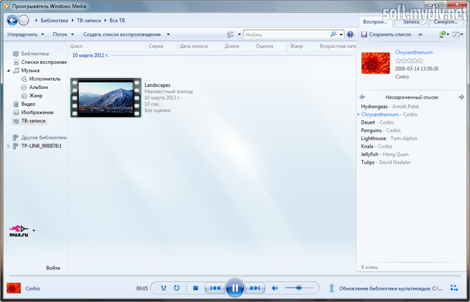This screenshot has width=470, height=302.
Task: Switch to the Воспроизведение tab
Action: (375, 22)
